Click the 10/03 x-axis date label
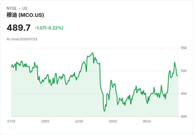Screen dimensions: 194x135 (x=45, y=121)
